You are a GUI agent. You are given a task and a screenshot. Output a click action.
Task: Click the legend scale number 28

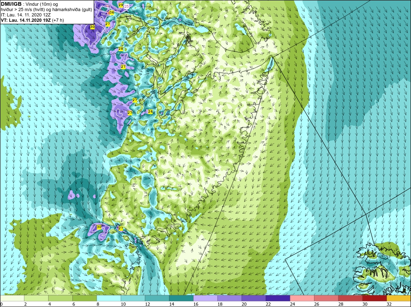(x=341, y=304)
